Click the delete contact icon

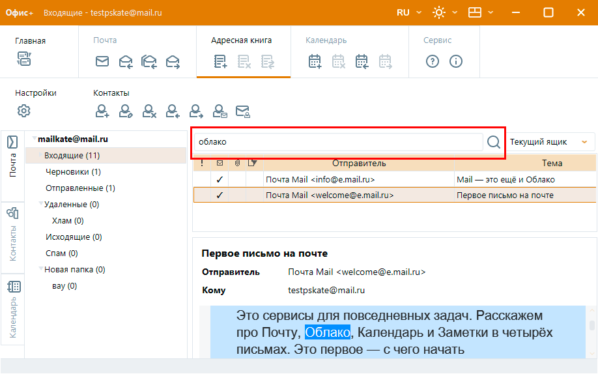click(149, 111)
